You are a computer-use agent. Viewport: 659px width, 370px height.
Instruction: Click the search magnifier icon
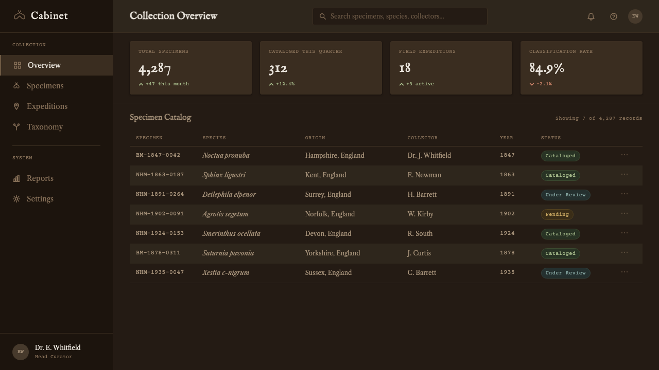[x=323, y=16]
